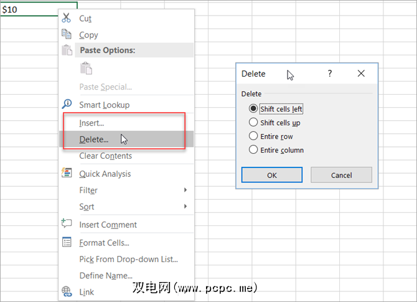Image resolution: width=417 pixels, height=302 pixels.
Task: Pick the Entire column radio button
Action: [x=253, y=149]
